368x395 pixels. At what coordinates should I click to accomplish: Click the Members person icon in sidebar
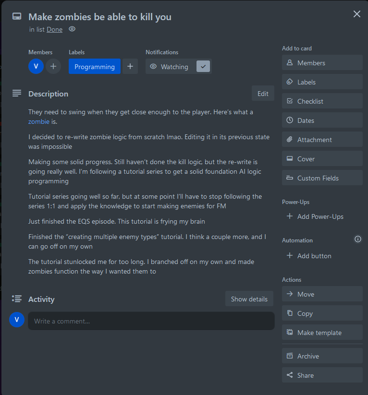click(290, 62)
